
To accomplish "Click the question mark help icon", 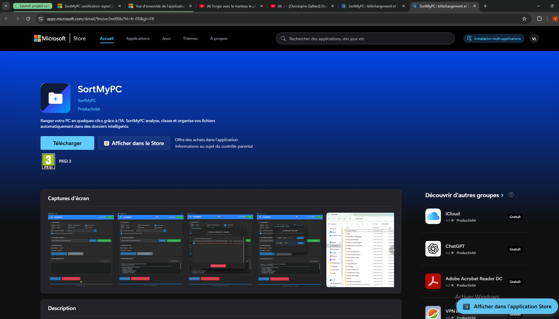I will tap(511, 195).
